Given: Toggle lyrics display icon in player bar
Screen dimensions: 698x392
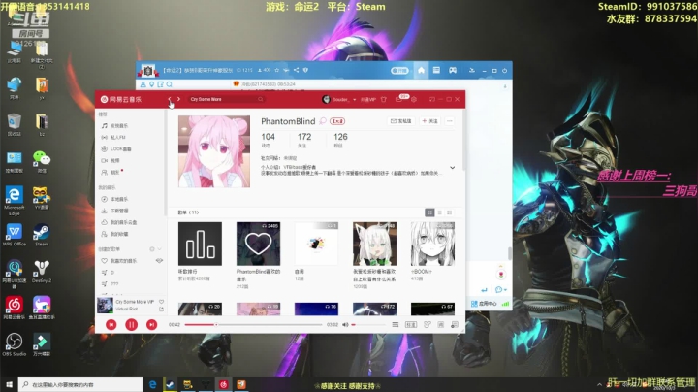Looking at the screenshot, I should [x=441, y=325].
